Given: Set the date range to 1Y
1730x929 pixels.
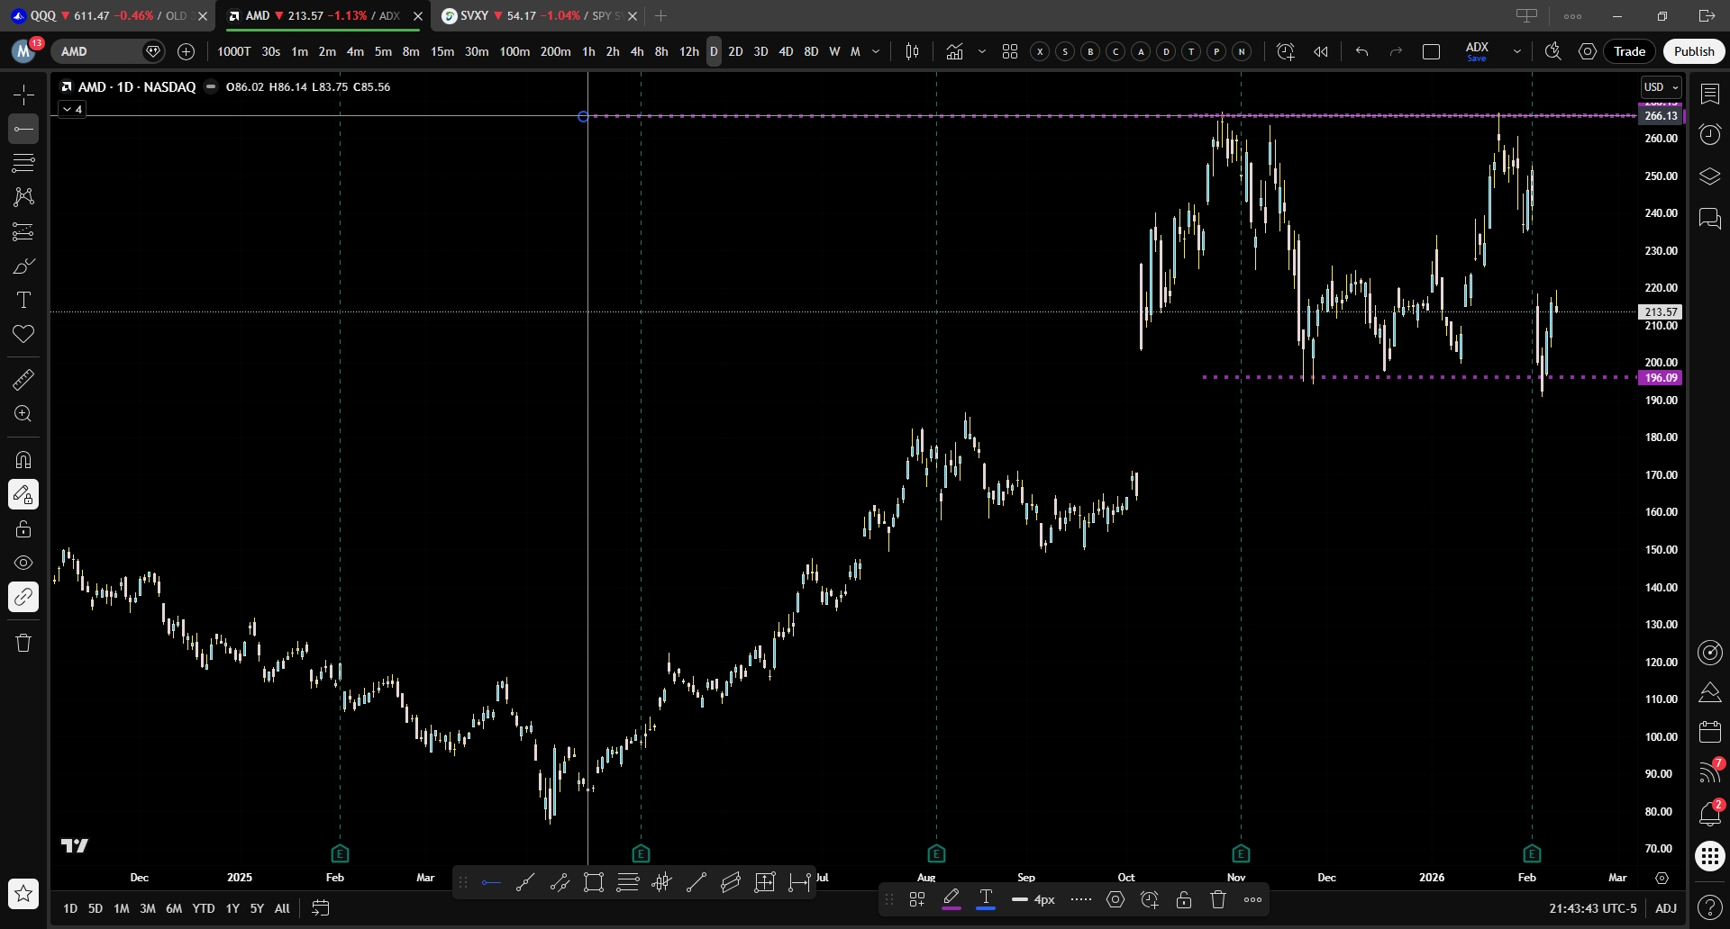Looking at the screenshot, I should (x=232, y=908).
